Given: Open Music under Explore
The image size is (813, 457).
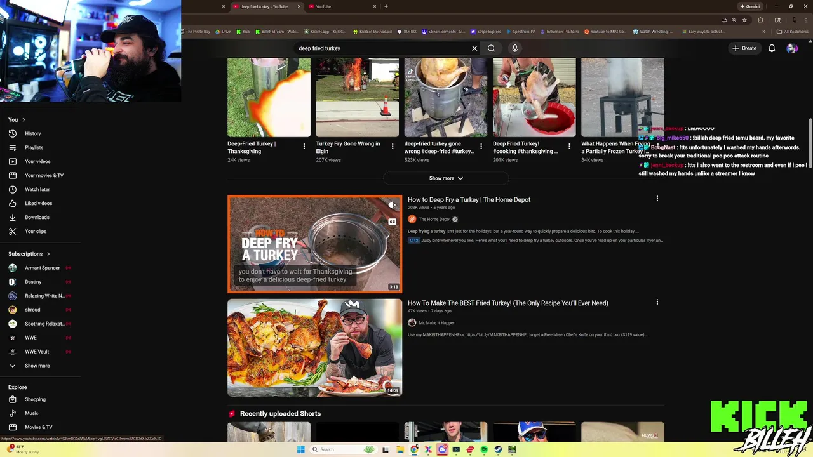Looking at the screenshot, I should [x=32, y=413].
